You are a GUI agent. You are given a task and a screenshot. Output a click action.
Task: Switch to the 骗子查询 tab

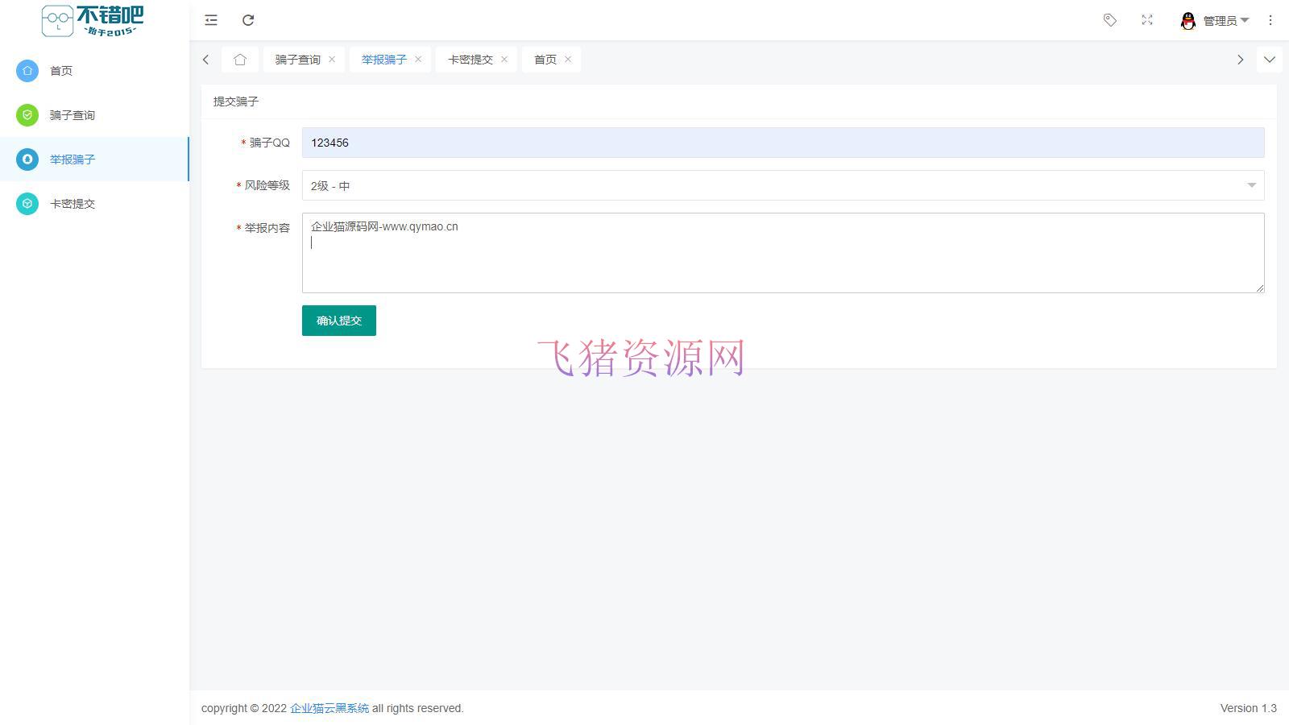point(296,59)
